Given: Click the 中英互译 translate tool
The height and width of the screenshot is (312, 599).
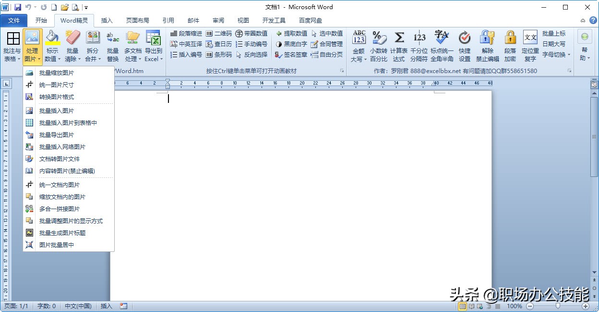Looking at the screenshot, I should click(x=186, y=44).
